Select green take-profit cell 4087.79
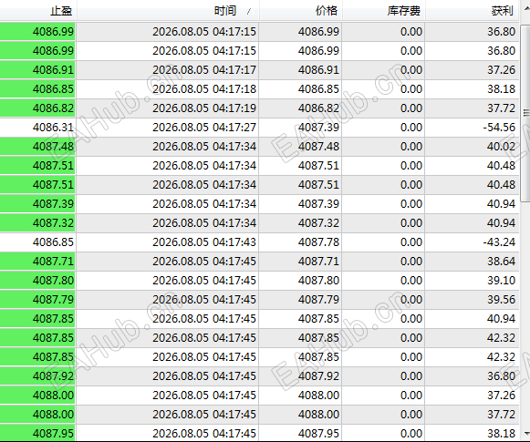Viewport: 530px width, 442px height. coord(37,300)
